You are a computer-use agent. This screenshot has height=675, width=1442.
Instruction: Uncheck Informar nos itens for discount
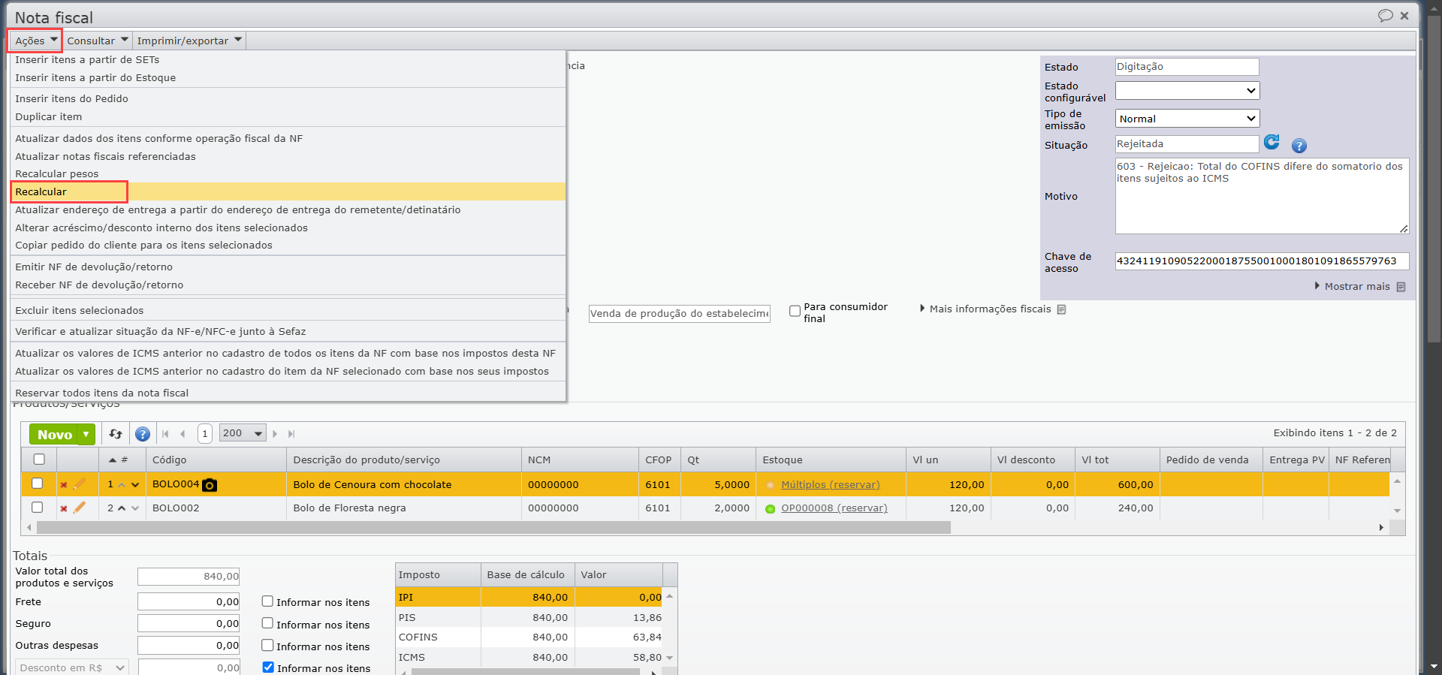pyautogui.click(x=268, y=667)
